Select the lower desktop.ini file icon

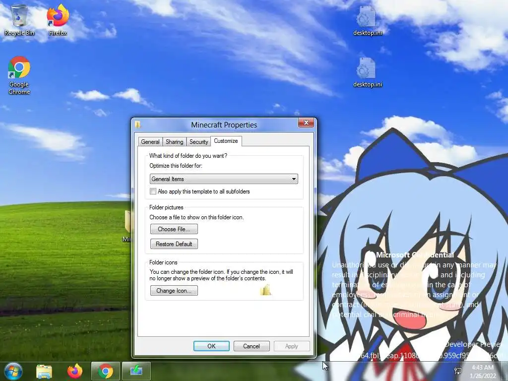(368, 72)
